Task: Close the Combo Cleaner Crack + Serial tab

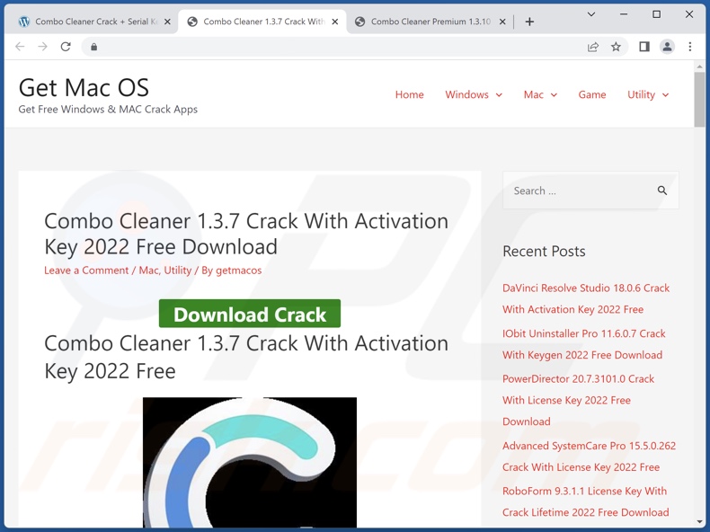Action: [167, 22]
